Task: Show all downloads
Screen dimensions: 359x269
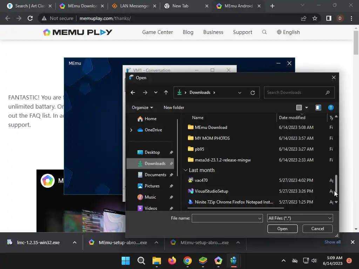Action: tap(332, 242)
